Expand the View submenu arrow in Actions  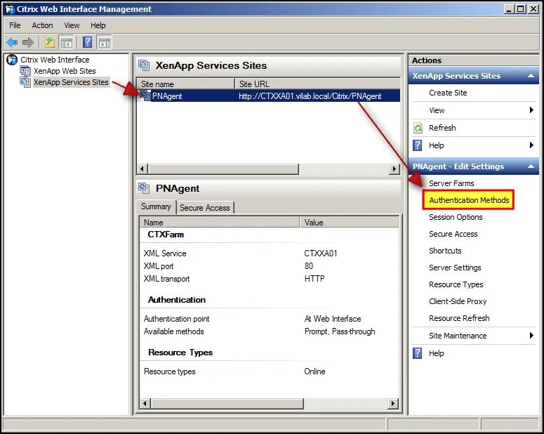tap(531, 110)
